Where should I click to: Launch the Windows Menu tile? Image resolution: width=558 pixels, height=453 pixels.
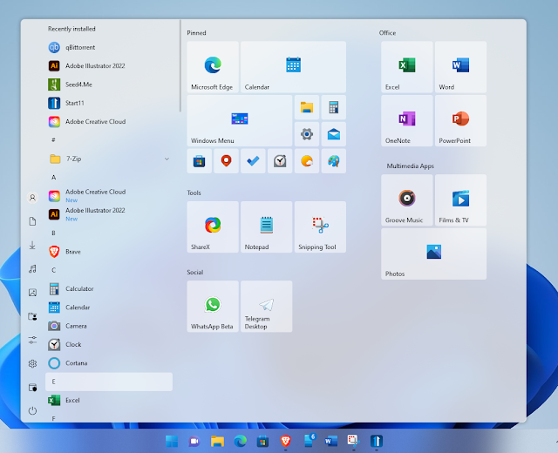(240, 120)
